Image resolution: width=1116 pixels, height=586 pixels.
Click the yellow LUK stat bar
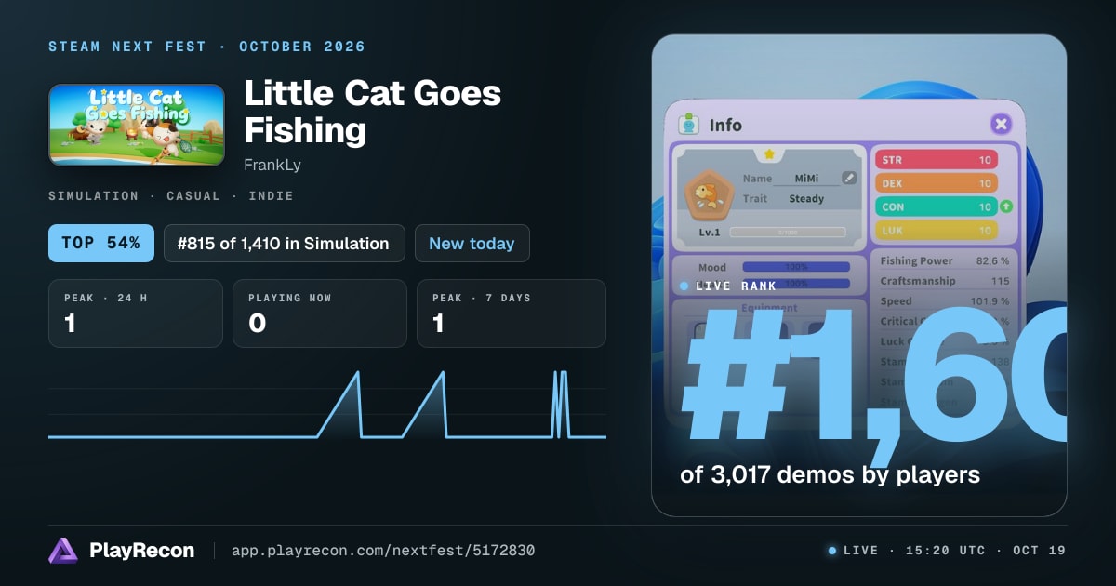pos(937,231)
